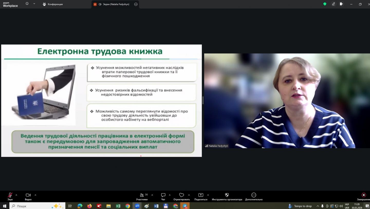Open the Дополнительно more options menu
This screenshot has width=370, height=209.
(254, 195)
